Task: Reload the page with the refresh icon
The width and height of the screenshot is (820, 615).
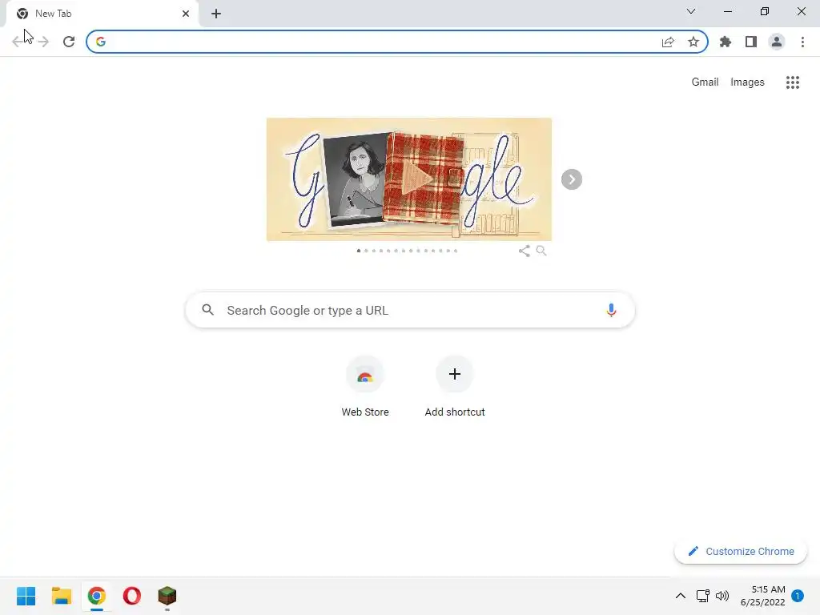Action: point(69,42)
